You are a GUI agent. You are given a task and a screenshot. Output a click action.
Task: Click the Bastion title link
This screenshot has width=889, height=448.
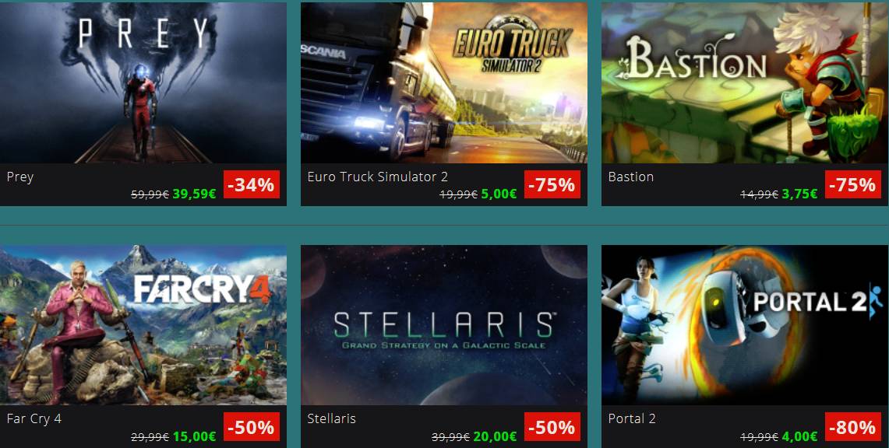click(x=630, y=177)
